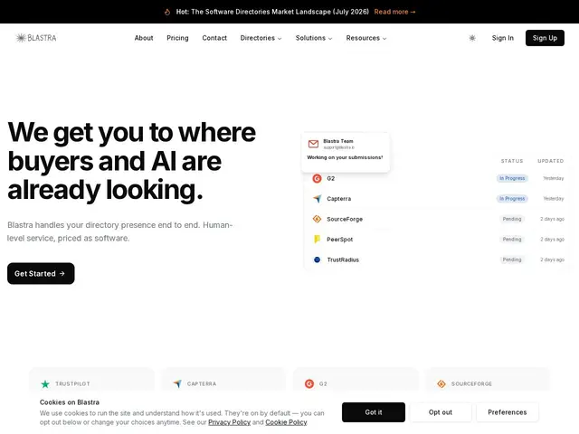Click the Trustpilot green star icon
Image resolution: width=579 pixels, height=434 pixels.
click(45, 384)
